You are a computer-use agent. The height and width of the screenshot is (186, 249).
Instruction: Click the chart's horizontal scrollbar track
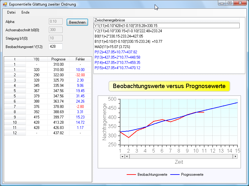pos(181,157)
